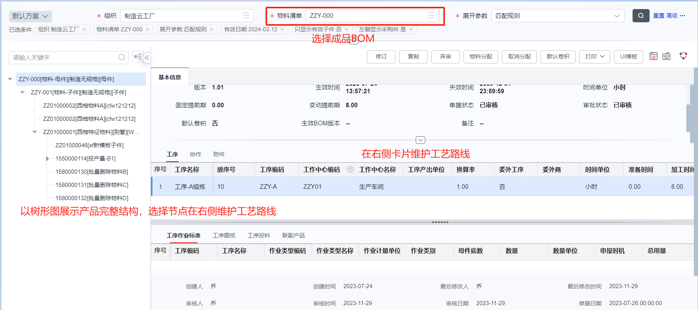Open the 默认方案 scheme dropdown
Screen dimensions: 698x310
(x=30, y=16)
